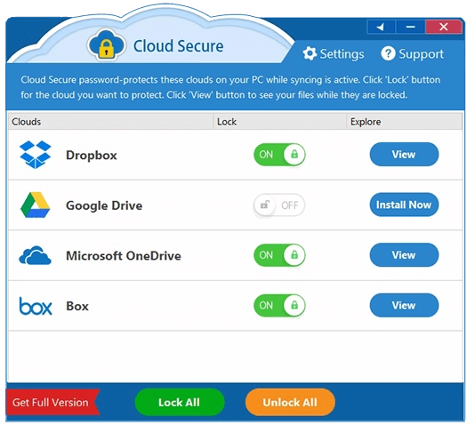The width and height of the screenshot is (467, 425).
Task: Open Settings via the gear icon
Action: (310, 54)
